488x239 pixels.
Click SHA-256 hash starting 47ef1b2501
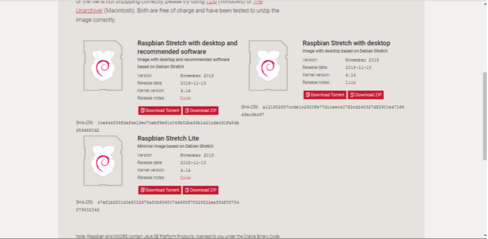pyautogui.click(x=157, y=206)
